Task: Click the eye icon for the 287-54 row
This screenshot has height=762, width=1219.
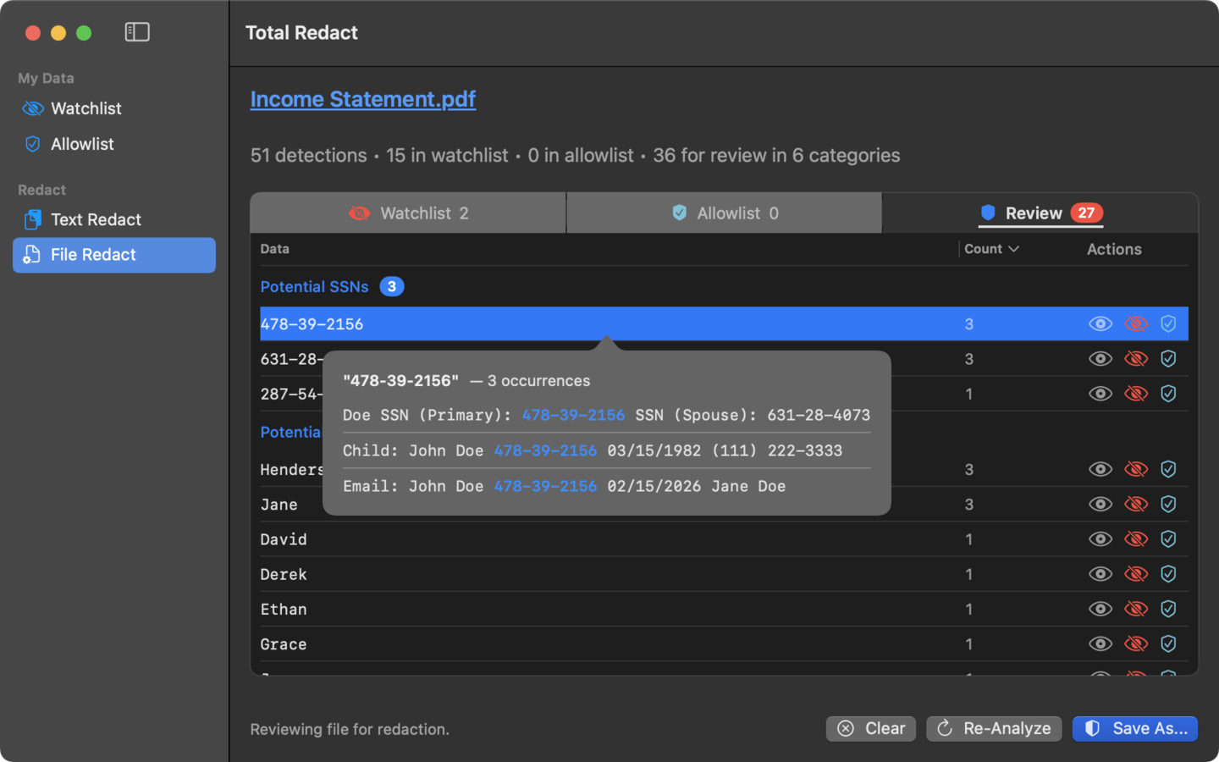Action: tap(1100, 394)
